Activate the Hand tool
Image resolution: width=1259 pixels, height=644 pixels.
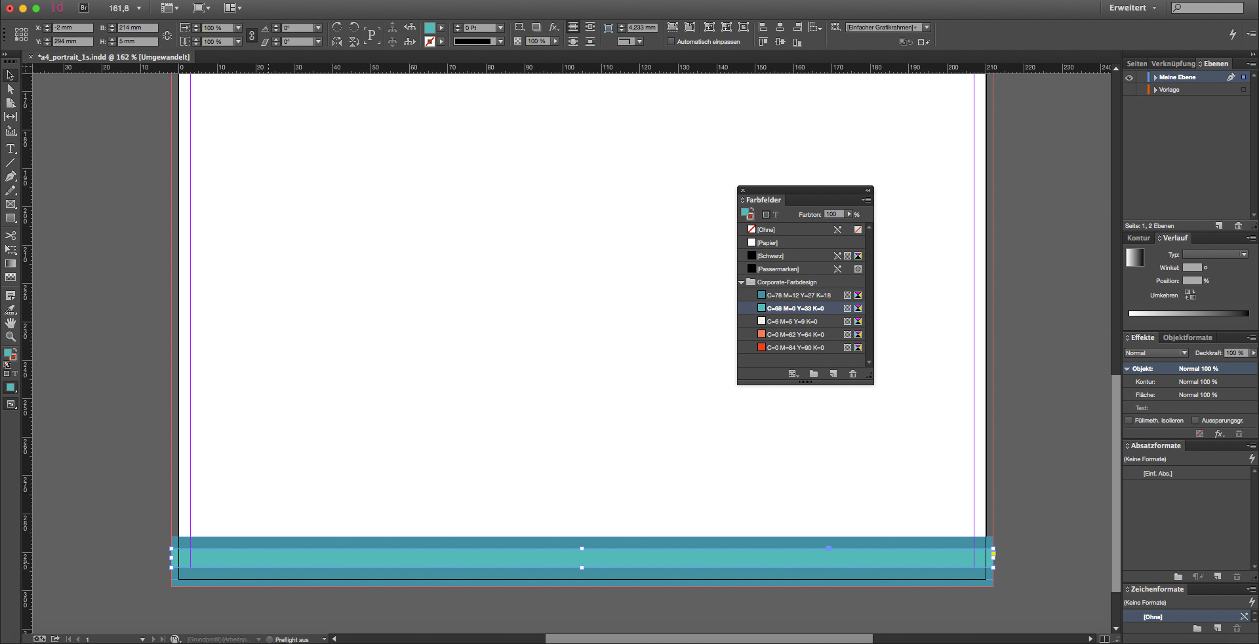(x=10, y=323)
